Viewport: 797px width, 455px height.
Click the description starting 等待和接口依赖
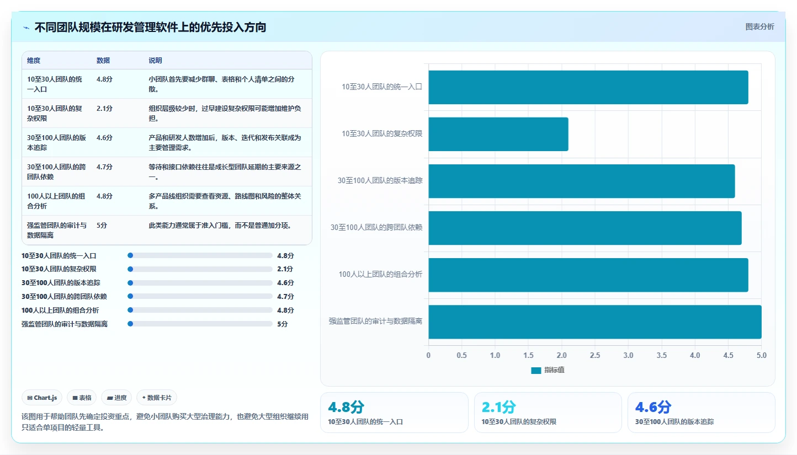[225, 172]
